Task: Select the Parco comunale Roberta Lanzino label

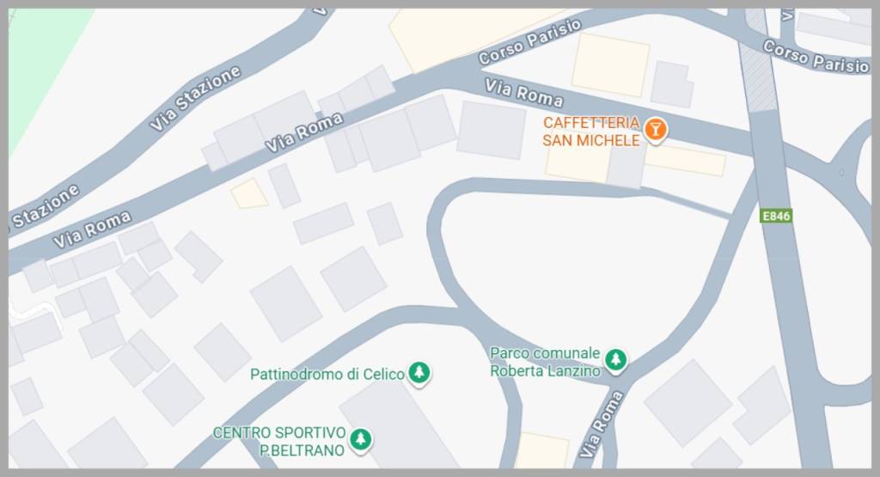Action: pos(545,362)
